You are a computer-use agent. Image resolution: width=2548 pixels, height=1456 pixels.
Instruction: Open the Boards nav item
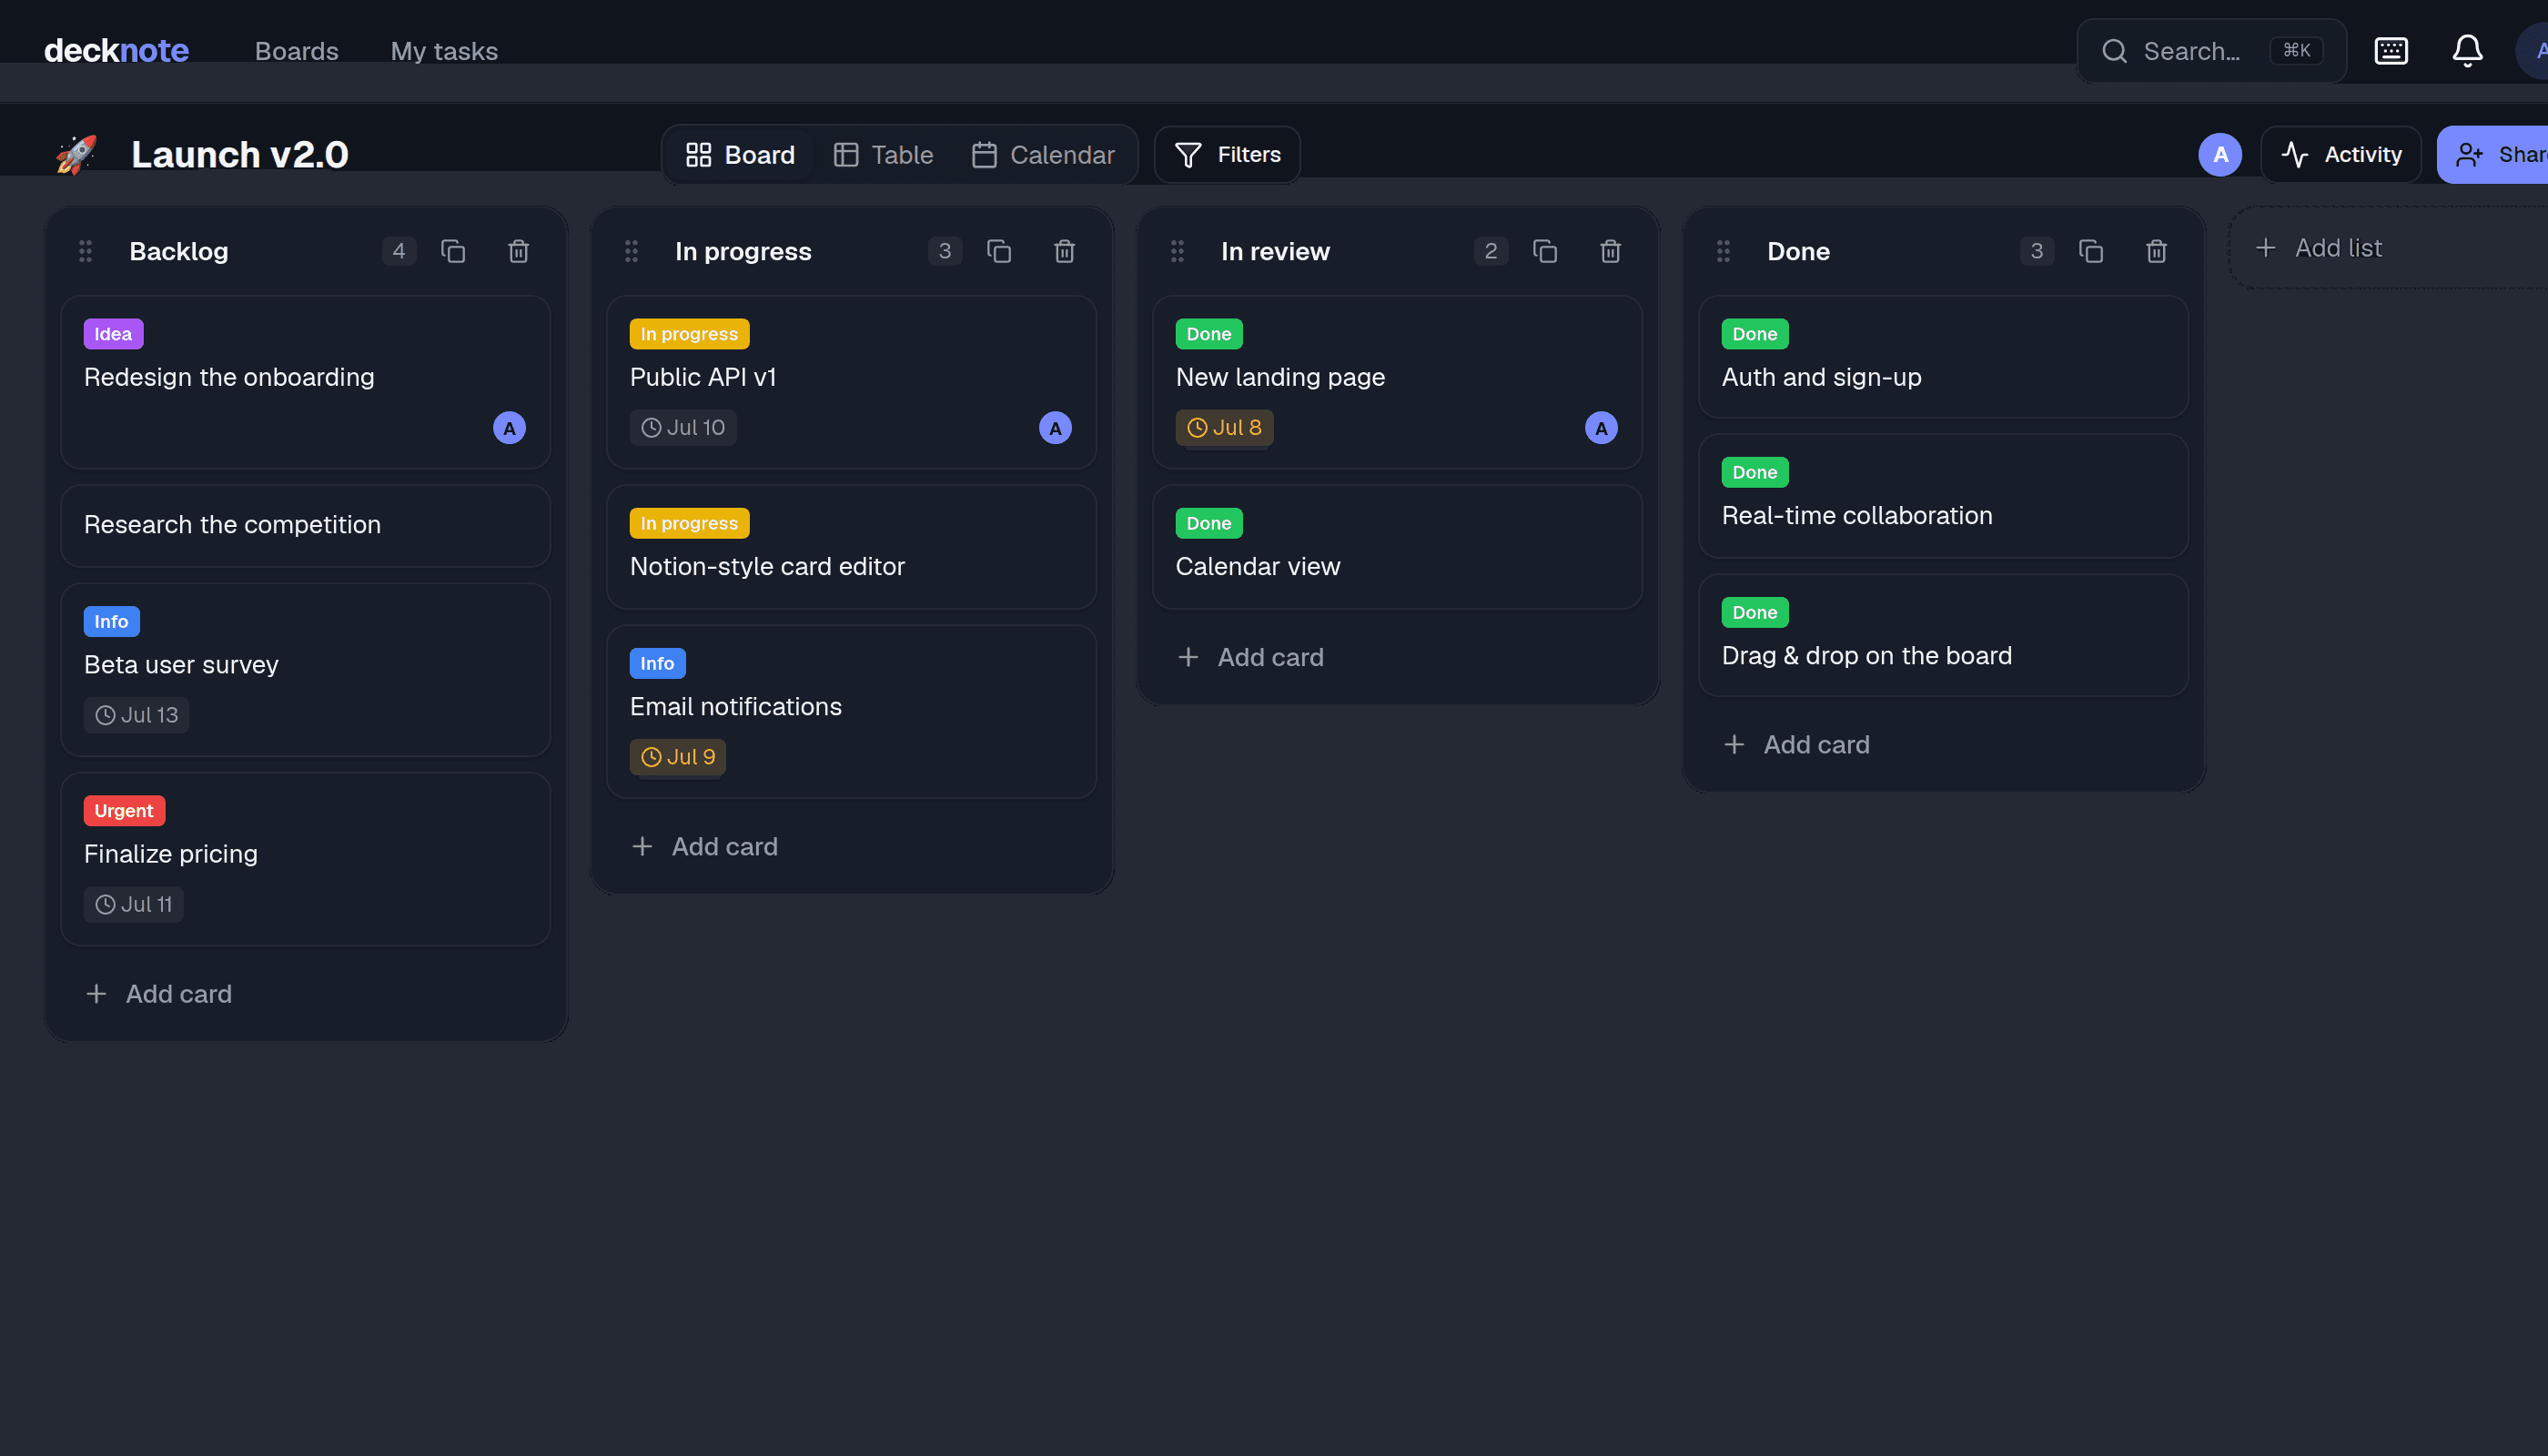pos(297,51)
